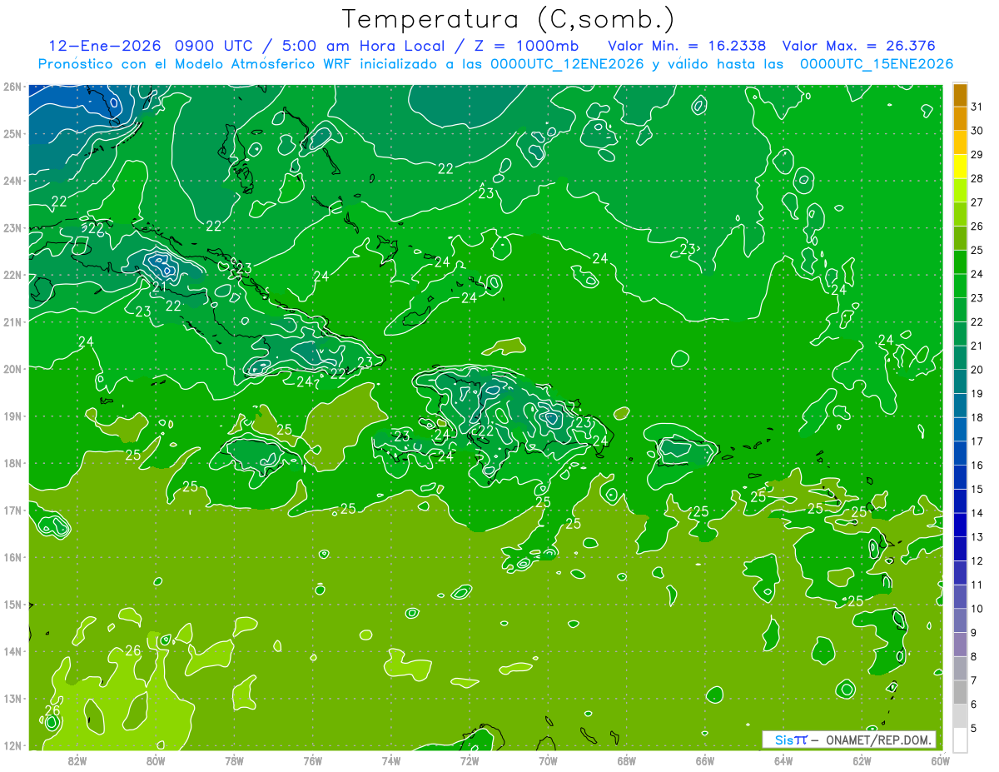Click the 'ONAMET/REP.DOM.' credit label

pos(878,740)
